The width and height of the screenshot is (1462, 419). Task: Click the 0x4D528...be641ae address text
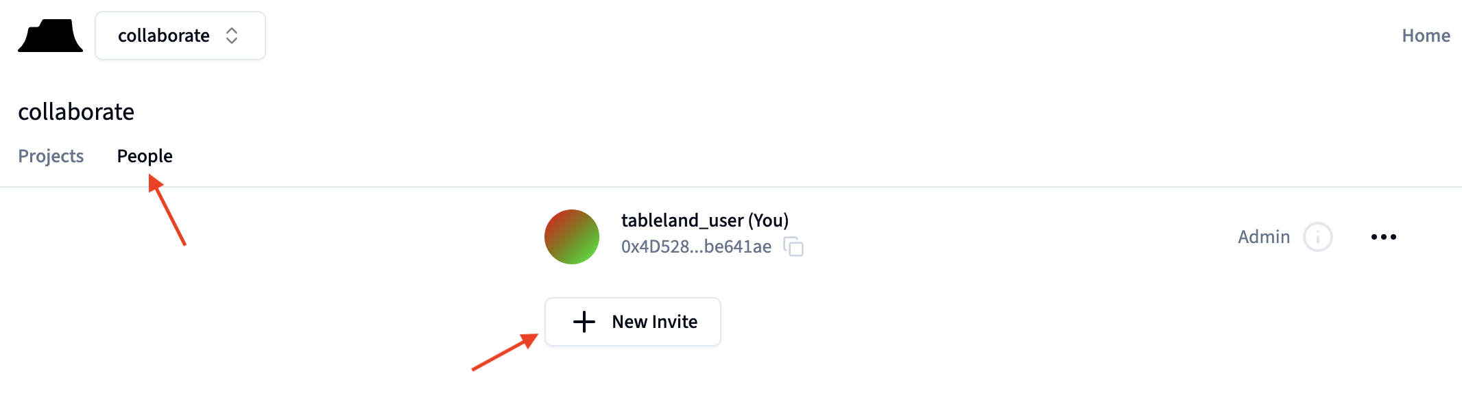[x=696, y=246]
